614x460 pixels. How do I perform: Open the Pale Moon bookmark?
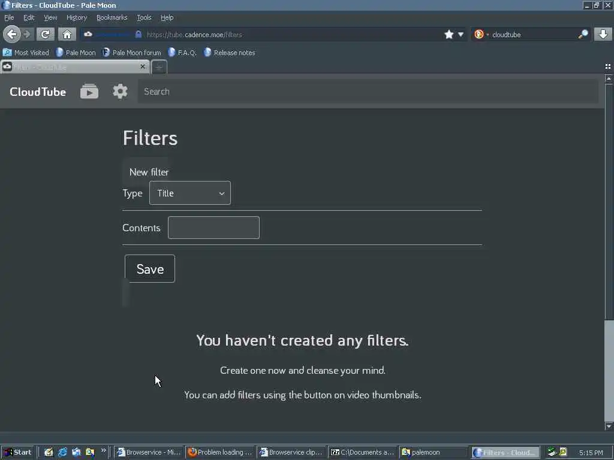click(76, 53)
